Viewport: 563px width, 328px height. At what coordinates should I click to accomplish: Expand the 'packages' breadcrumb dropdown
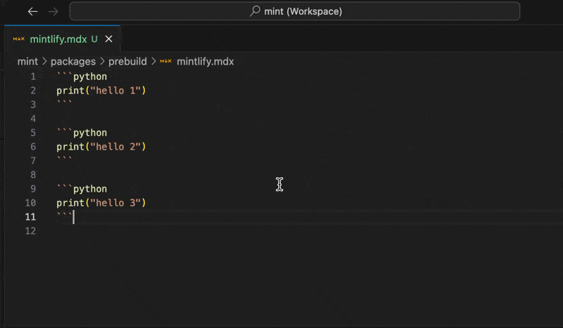point(72,61)
